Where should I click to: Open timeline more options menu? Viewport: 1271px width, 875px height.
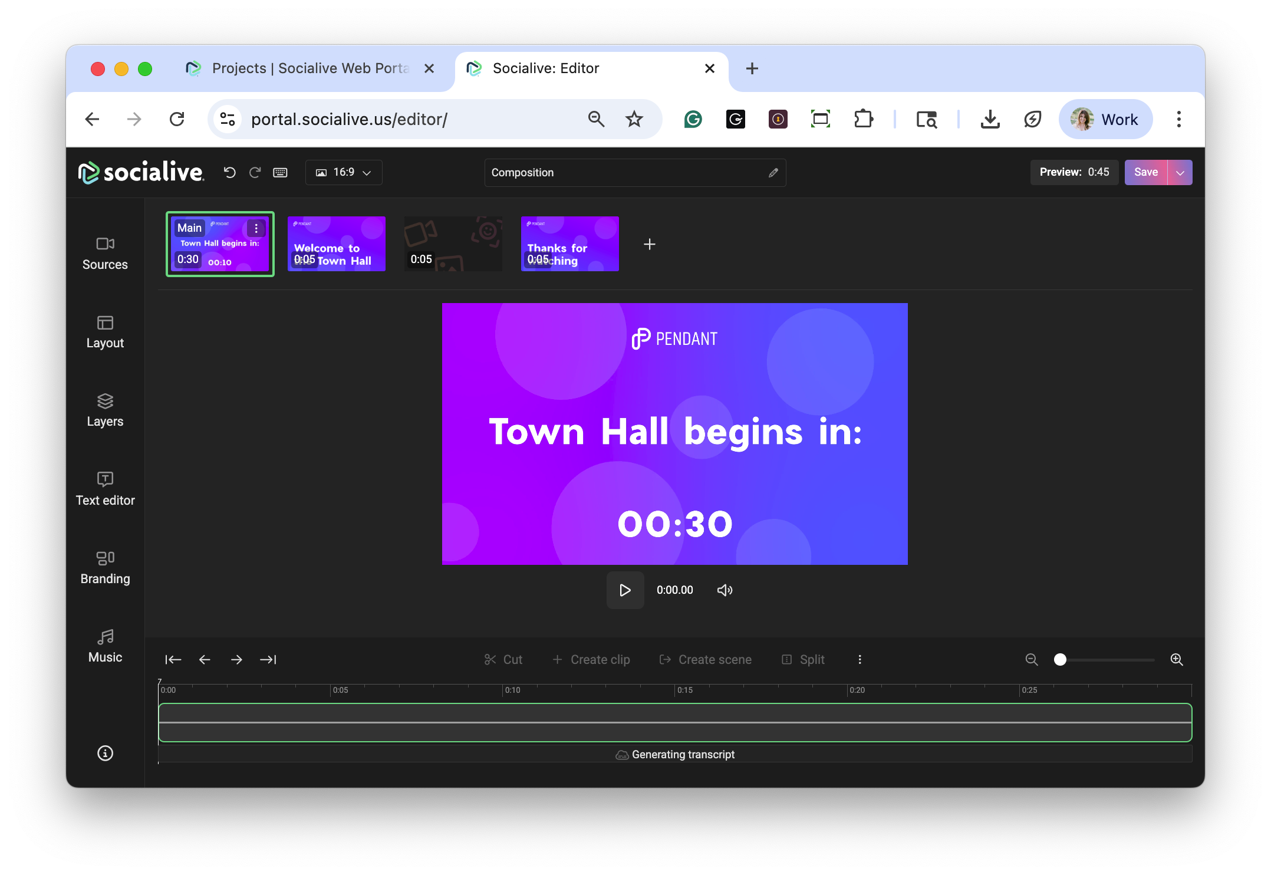(x=860, y=659)
